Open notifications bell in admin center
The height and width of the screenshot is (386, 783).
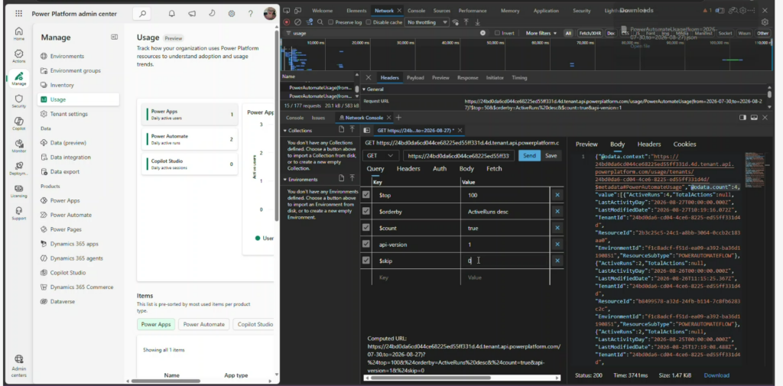172,14
